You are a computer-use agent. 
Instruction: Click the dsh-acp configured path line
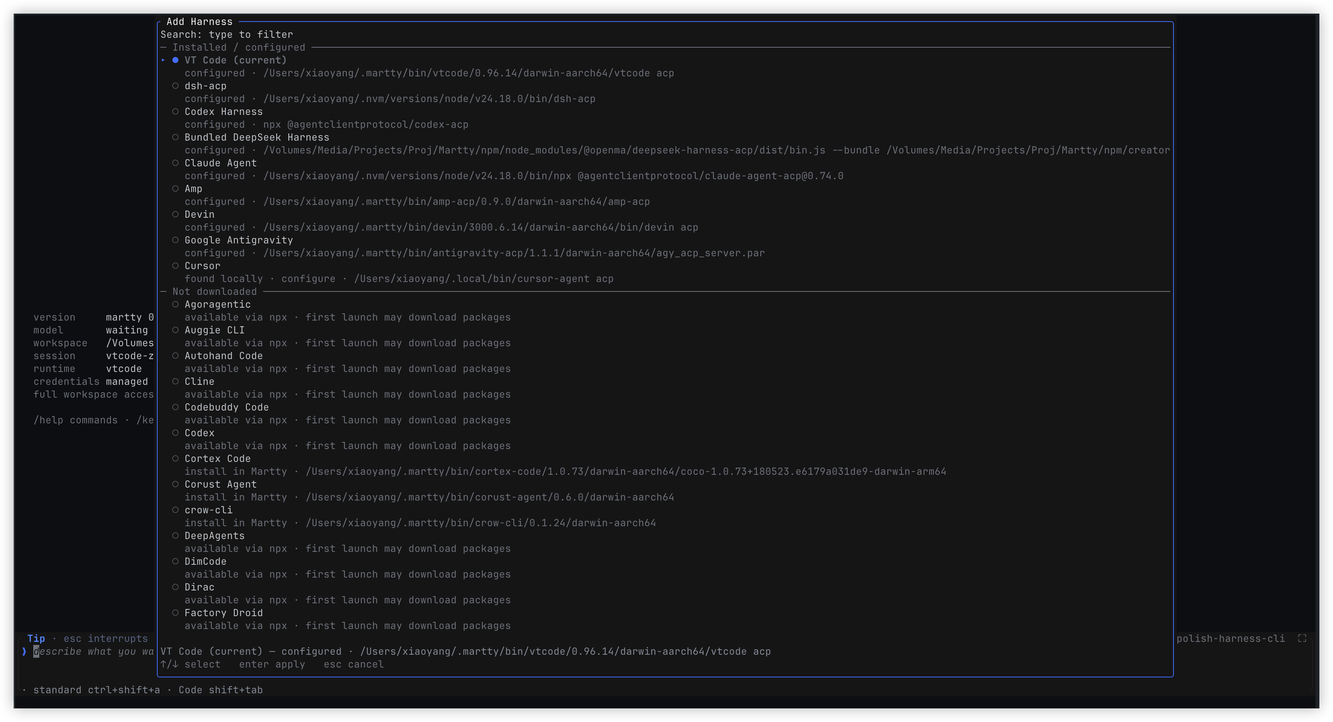coord(390,99)
